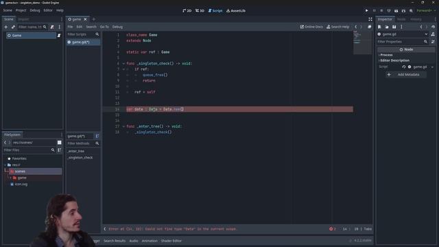
Task: Click the Filter nodes search field
Action: pos(32,27)
